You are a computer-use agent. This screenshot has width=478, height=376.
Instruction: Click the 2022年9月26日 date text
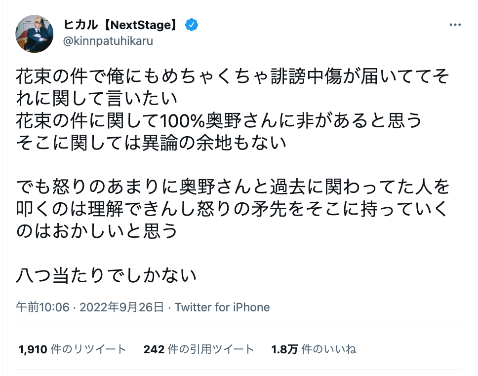pyautogui.click(x=121, y=307)
